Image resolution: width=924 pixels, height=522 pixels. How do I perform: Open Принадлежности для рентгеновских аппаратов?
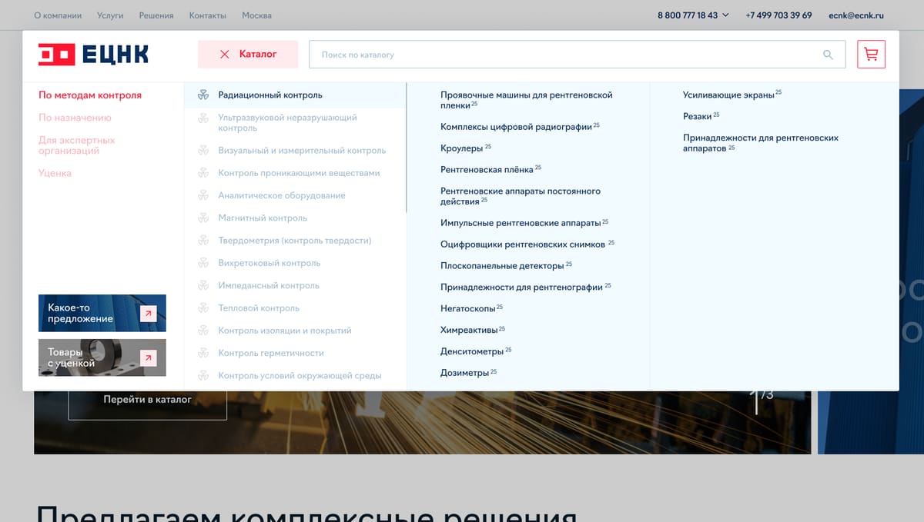[x=761, y=143]
